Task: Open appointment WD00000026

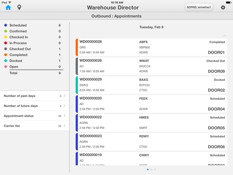Action: (151, 66)
